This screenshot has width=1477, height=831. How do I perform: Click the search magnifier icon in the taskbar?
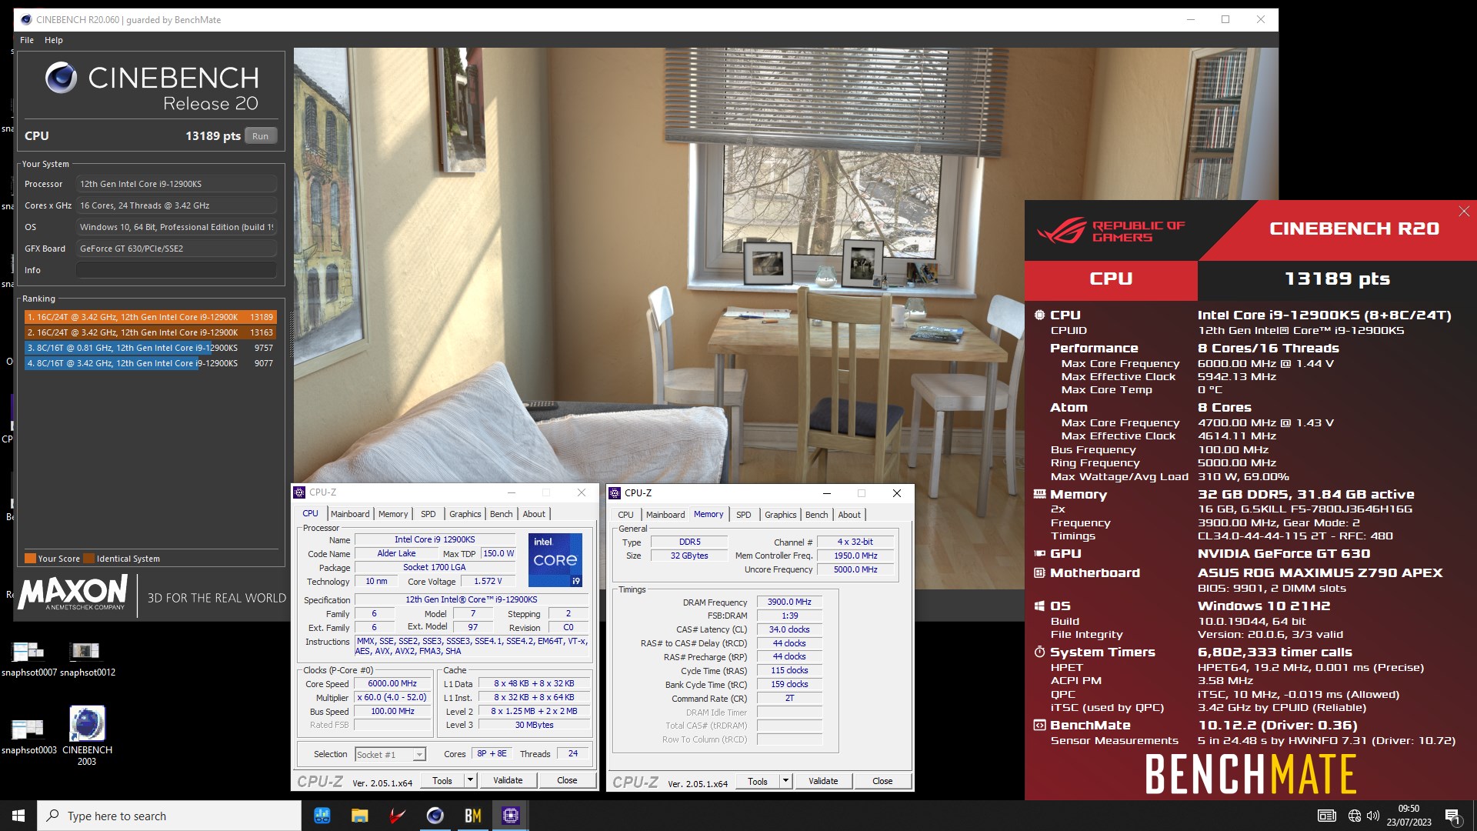pos(53,816)
